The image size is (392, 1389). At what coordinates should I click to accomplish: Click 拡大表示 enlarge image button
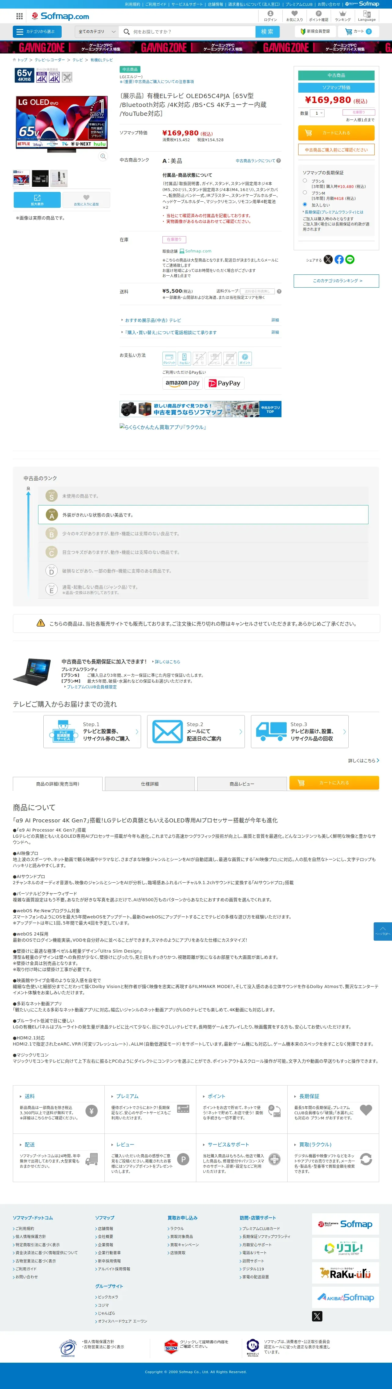37,200
